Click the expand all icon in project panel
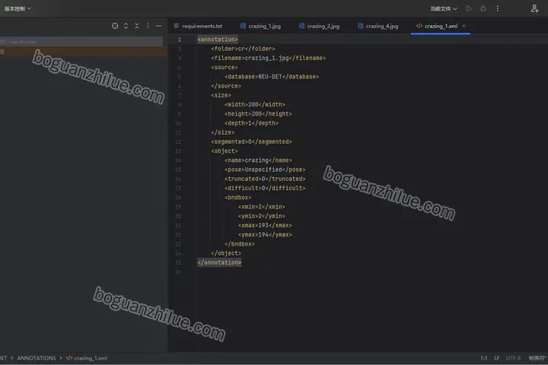The image size is (548, 365). (126, 26)
